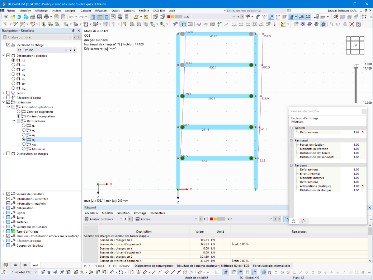The height and width of the screenshot is (280, 373).
Task: Click the camera screenshot icon in toolbar
Action: point(359,24)
